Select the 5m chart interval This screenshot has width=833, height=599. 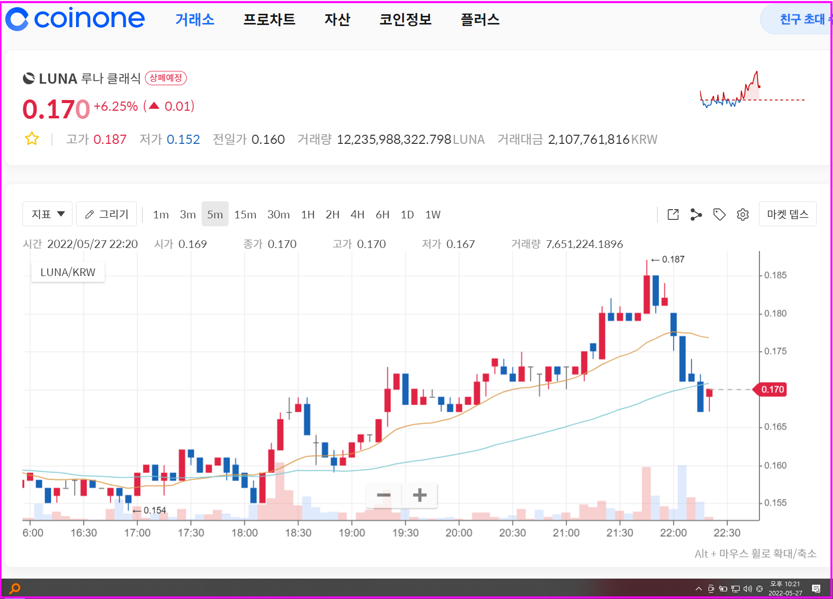click(215, 214)
